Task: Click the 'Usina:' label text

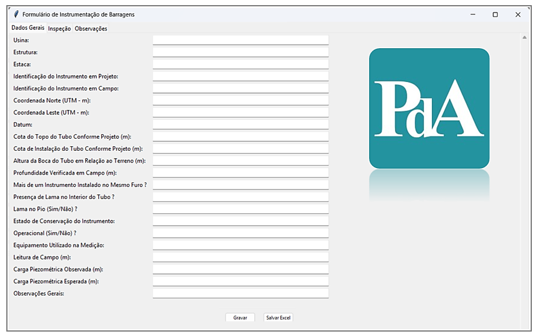Action: tap(21, 40)
